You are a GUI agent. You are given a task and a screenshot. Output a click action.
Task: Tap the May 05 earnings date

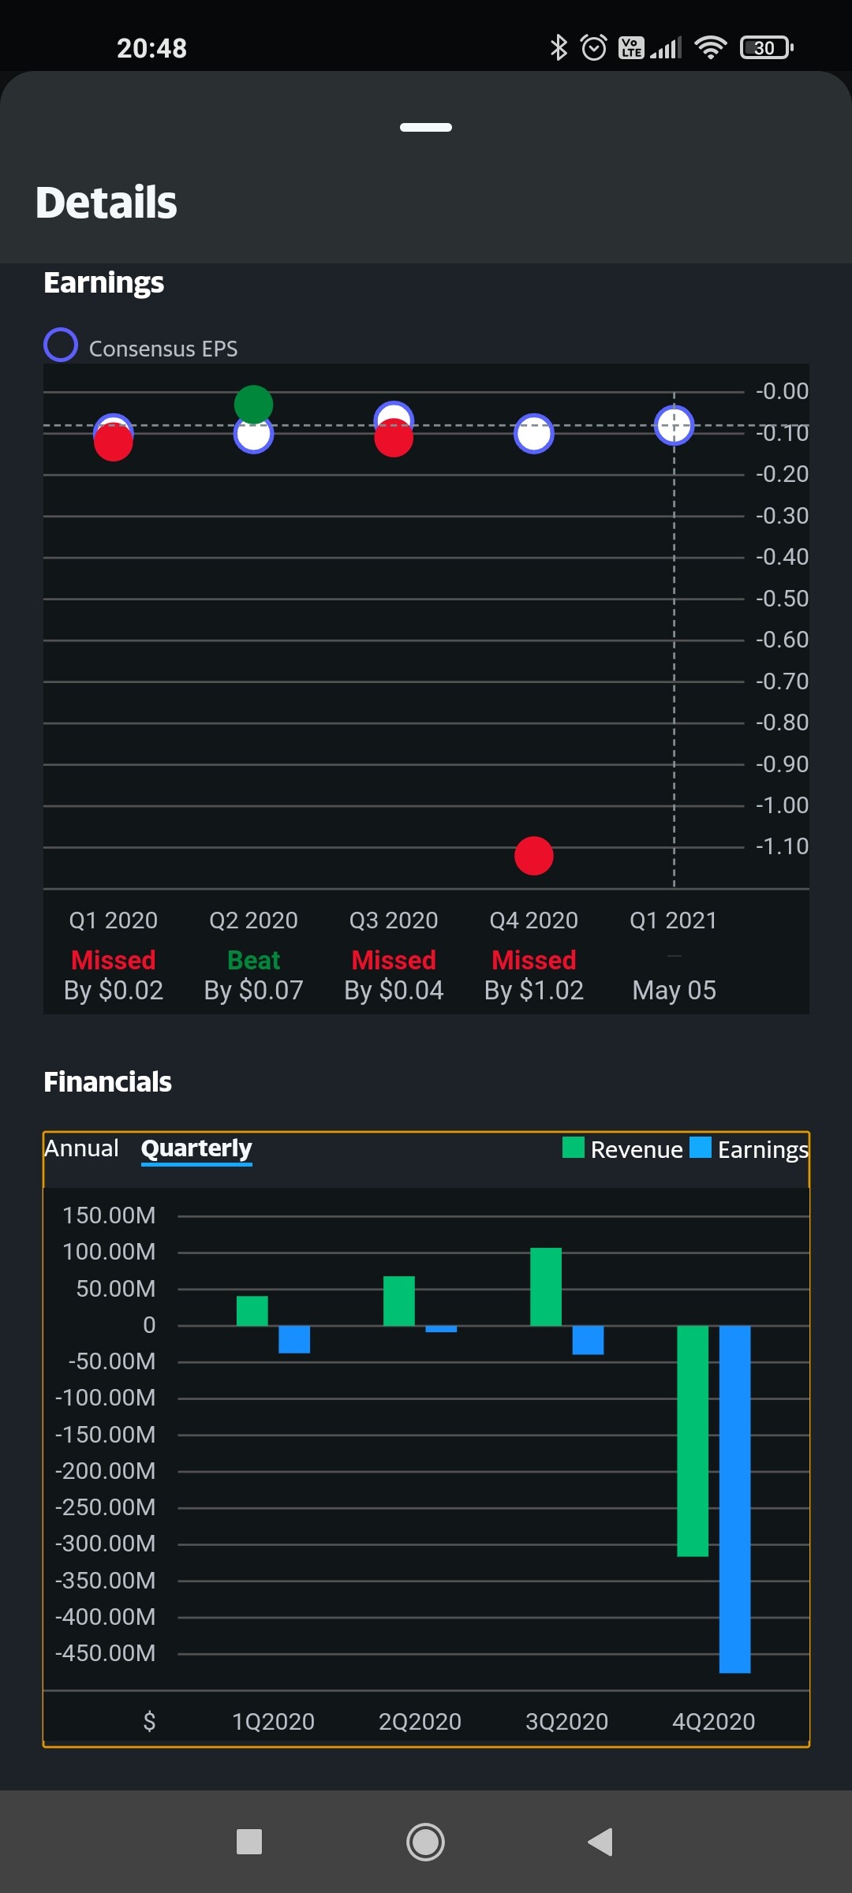pos(674,990)
